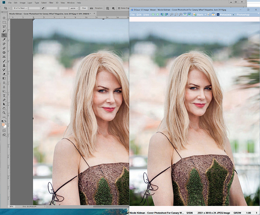The height and width of the screenshot is (215, 260).
Task: Click the Straighten level icon
Action: pos(91,8)
